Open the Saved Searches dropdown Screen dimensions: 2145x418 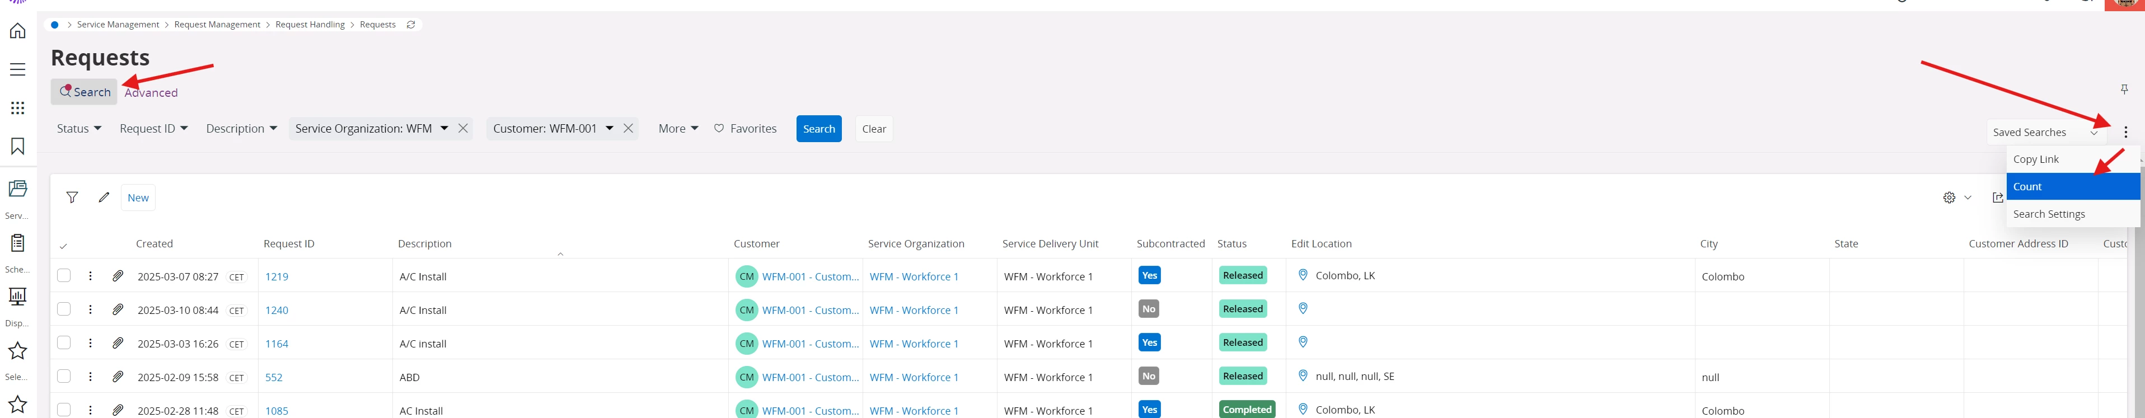click(x=2044, y=133)
